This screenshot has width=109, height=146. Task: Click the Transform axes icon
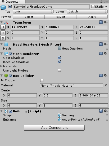point(6,23)
